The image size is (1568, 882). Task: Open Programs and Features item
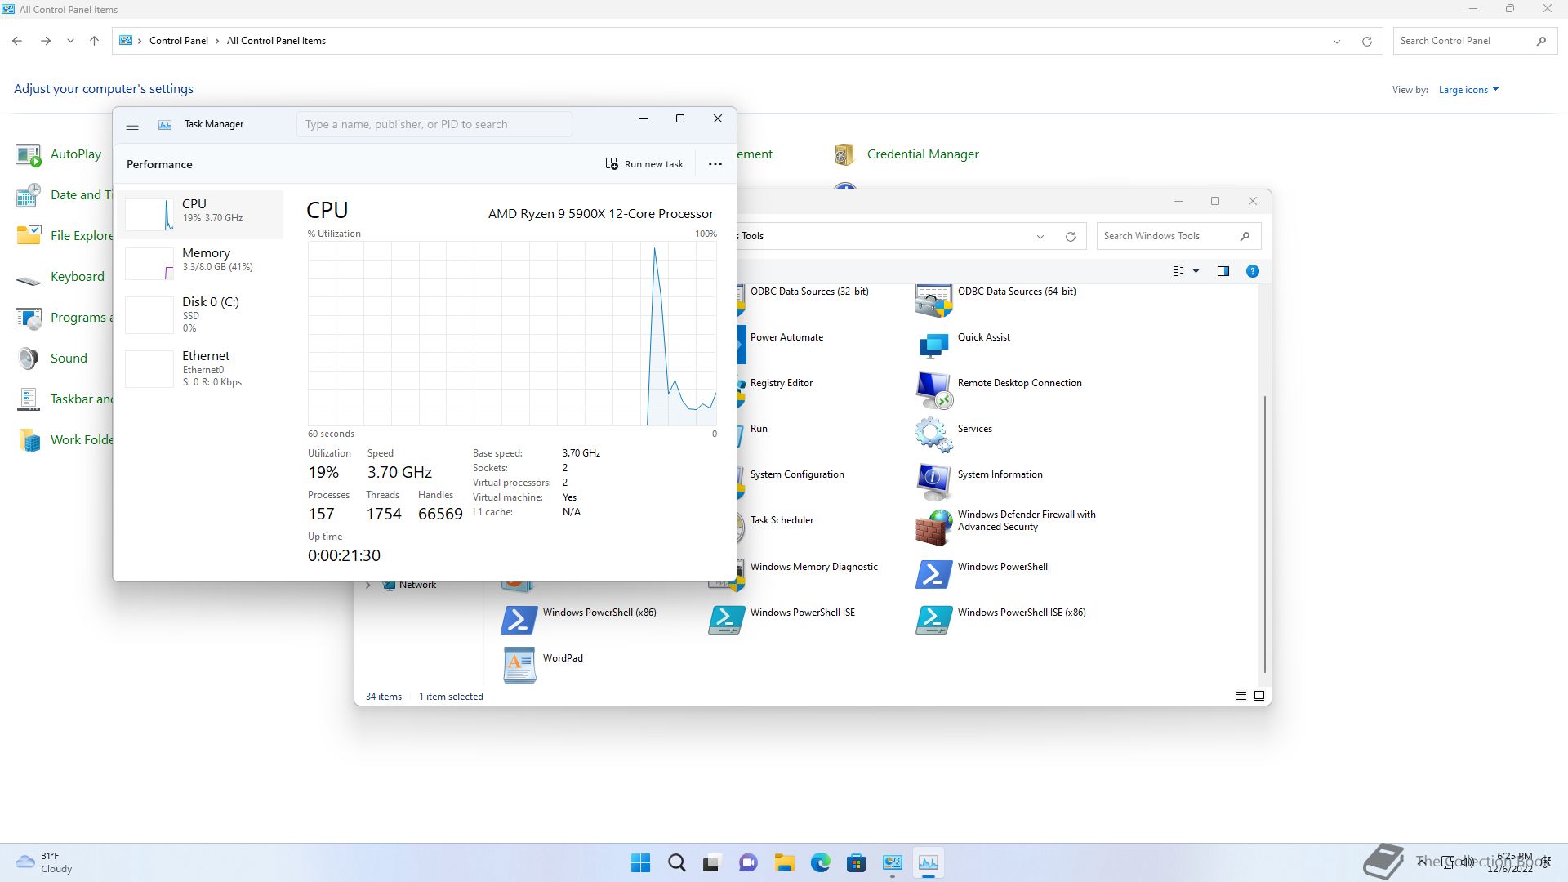pos(64,318)
